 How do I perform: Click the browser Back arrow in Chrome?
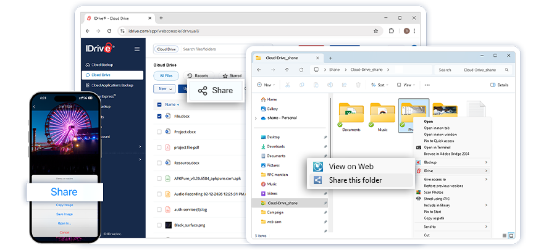[88, 31]
